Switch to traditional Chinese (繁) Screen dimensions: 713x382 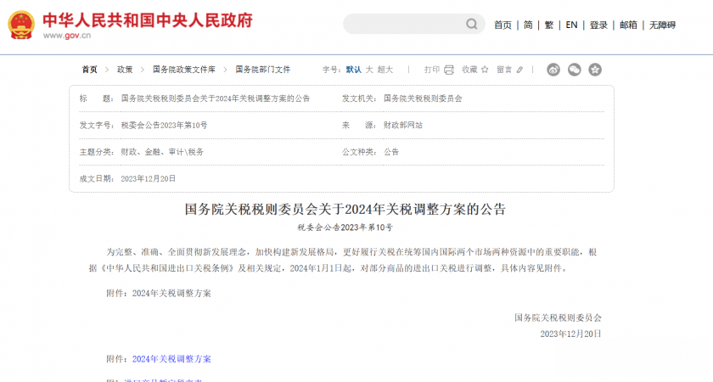549,25
